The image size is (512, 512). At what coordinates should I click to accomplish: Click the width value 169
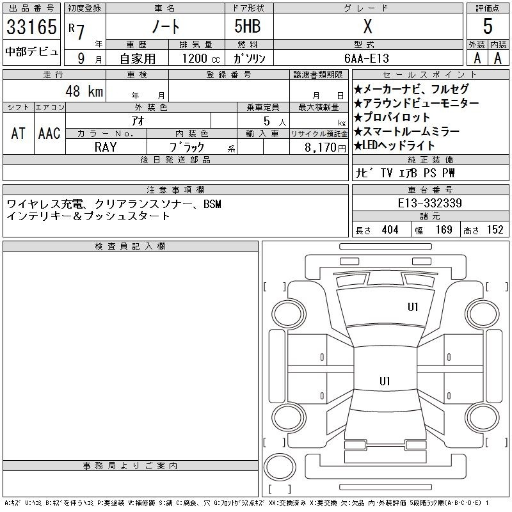point(444,230)
